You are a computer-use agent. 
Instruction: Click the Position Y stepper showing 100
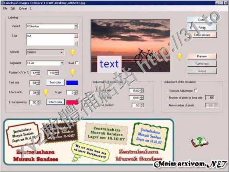click(53, 73)
